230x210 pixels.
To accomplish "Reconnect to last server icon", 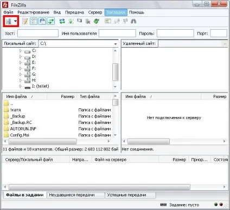I will tap(97, 21).
